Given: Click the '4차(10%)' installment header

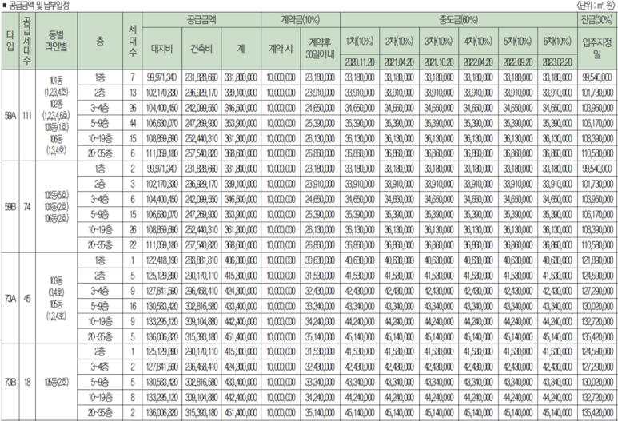Looking at the screenshot, I should pos(478,41).
